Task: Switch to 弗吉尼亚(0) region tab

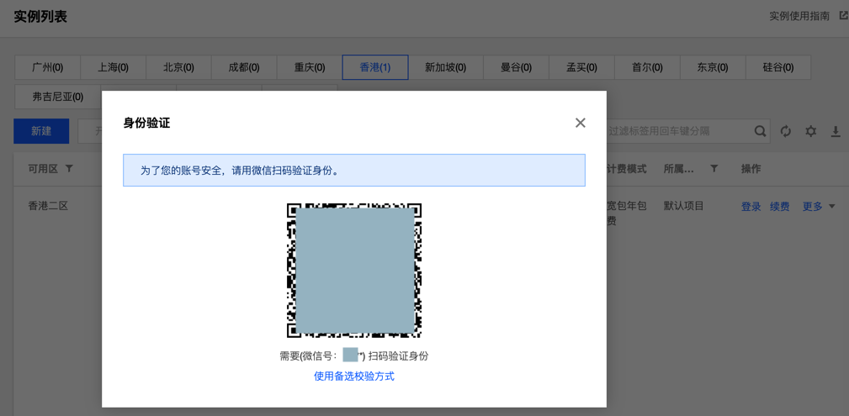Action: pos(57,97)
